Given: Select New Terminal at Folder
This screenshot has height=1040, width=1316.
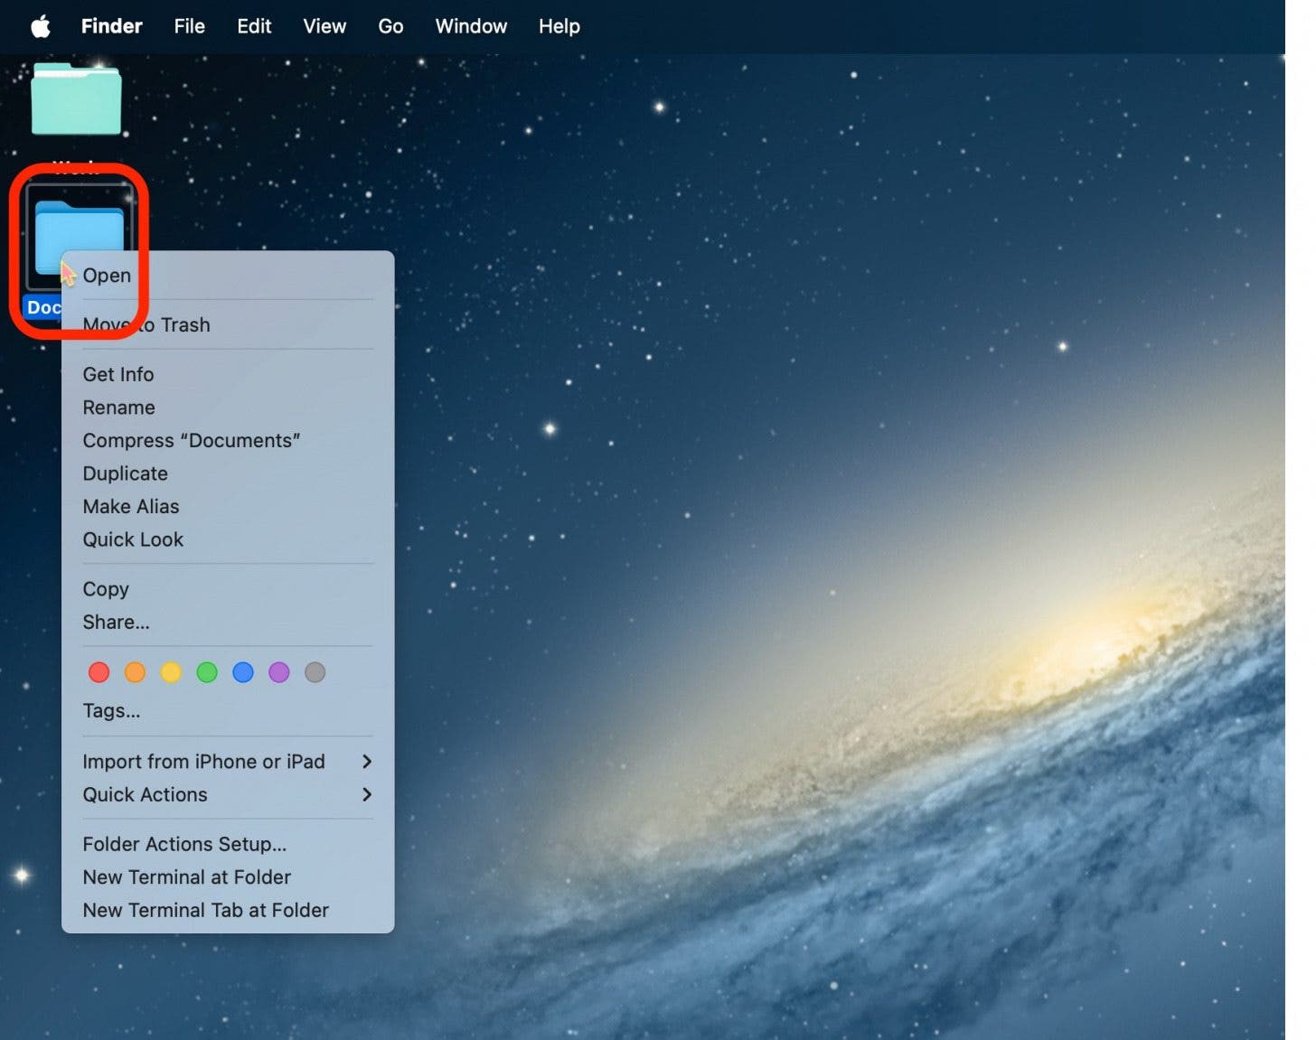Looking at the screenshot, I should (x=186, y=877).
